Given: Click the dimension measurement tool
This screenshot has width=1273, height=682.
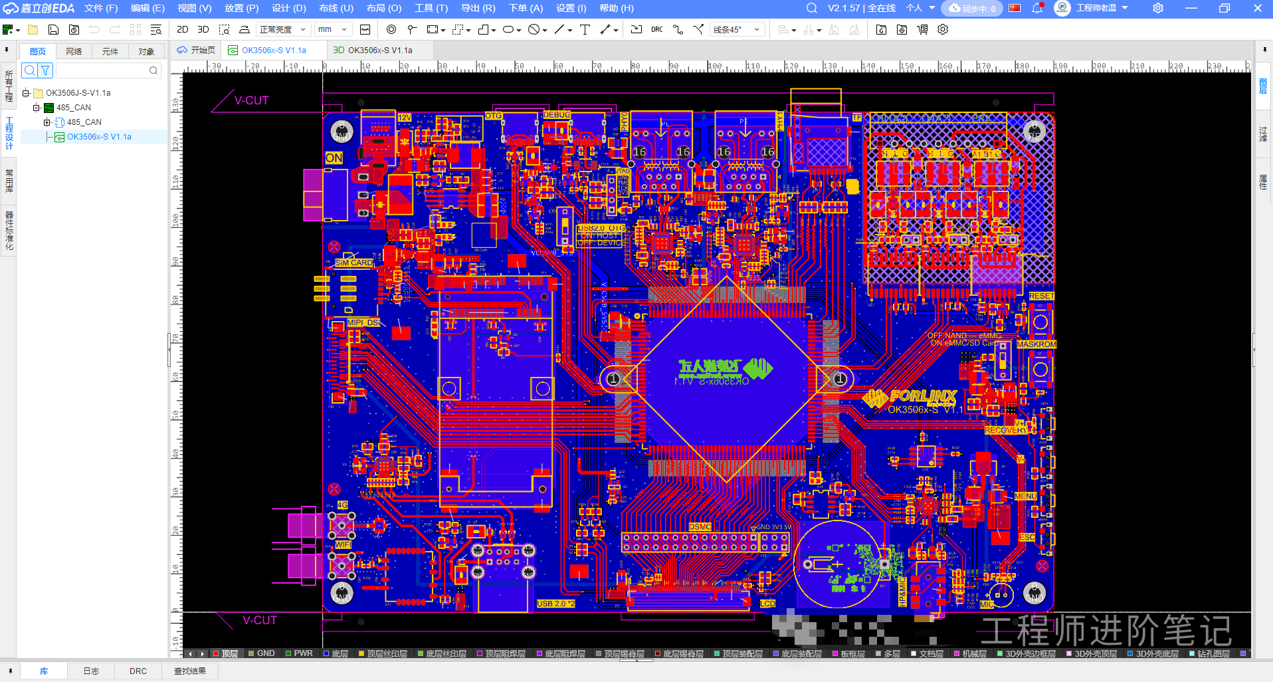Looking at the screenshot, I should [605, 29].
